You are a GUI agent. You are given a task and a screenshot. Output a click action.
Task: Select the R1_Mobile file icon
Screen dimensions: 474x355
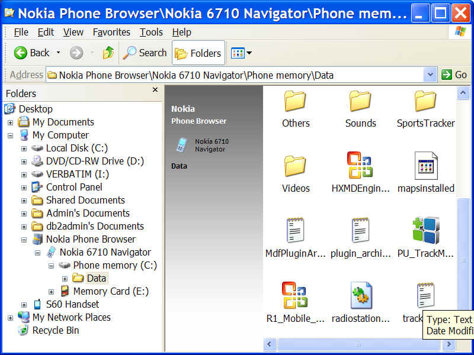(x=295, y=295)
